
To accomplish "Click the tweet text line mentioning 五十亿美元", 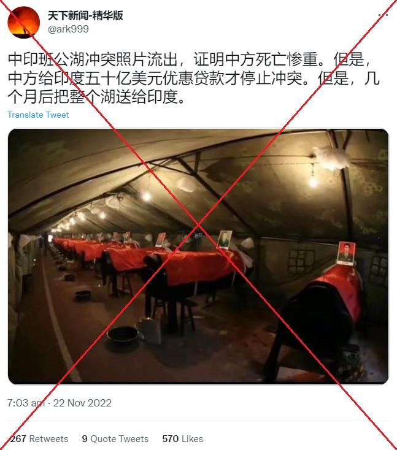I will pos(194,78).
